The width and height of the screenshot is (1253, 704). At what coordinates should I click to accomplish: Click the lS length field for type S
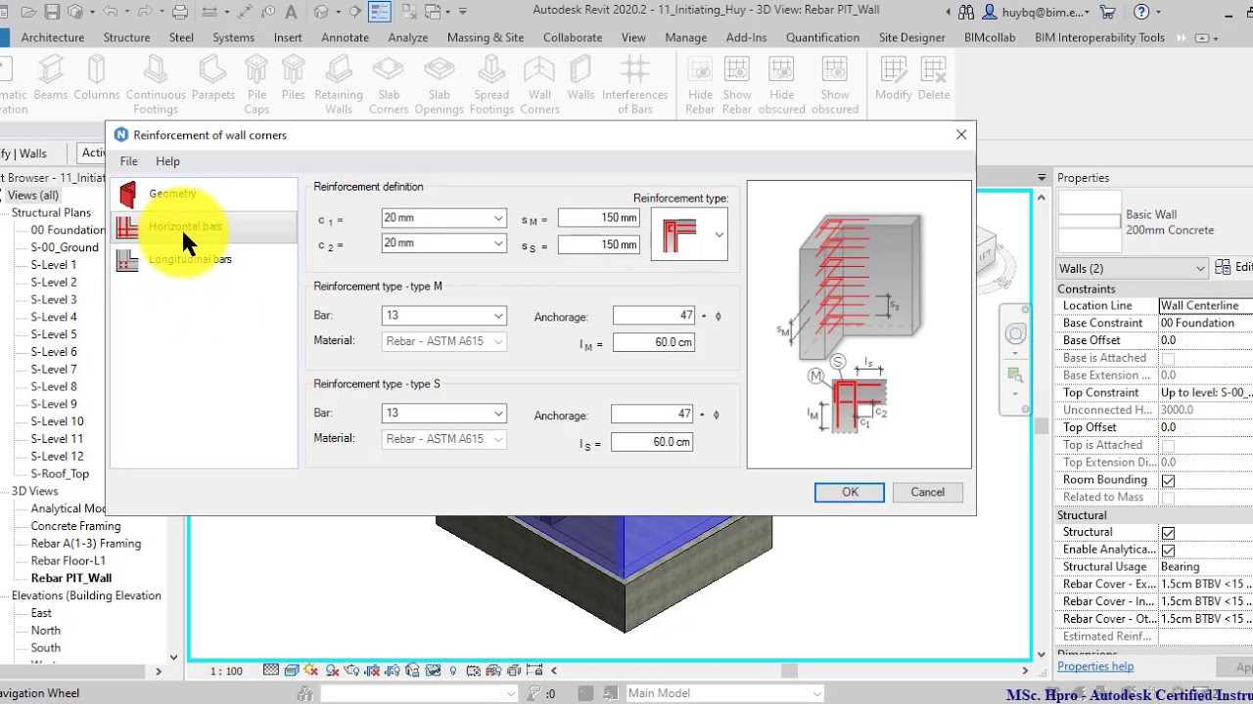tap(652, 442)
